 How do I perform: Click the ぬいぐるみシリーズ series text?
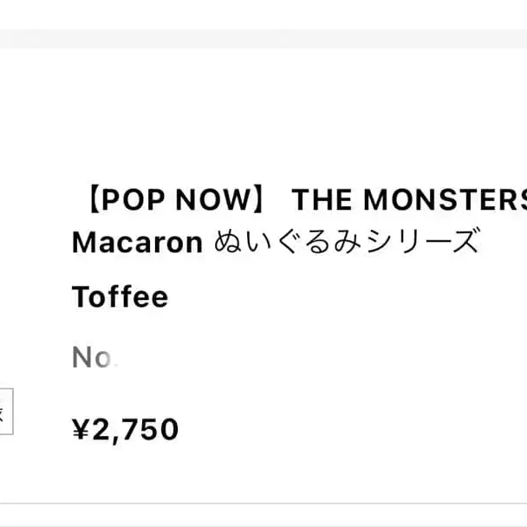coord(345,242)
